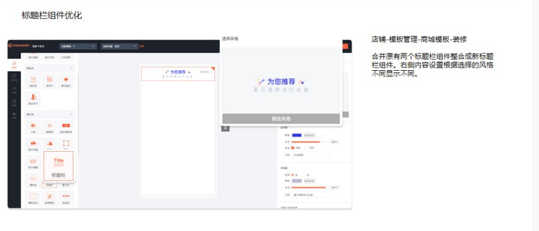Add the 商品排行 bar-chart component
This screenshot has width=539, height=231.
tap(33, 99)
